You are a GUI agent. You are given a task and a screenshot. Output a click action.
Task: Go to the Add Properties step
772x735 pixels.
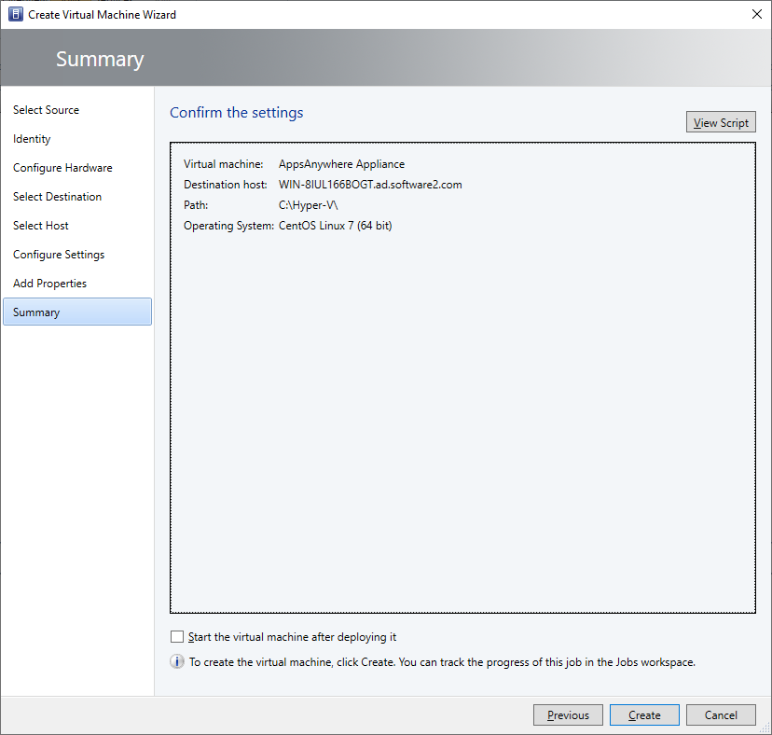(50, 284)
